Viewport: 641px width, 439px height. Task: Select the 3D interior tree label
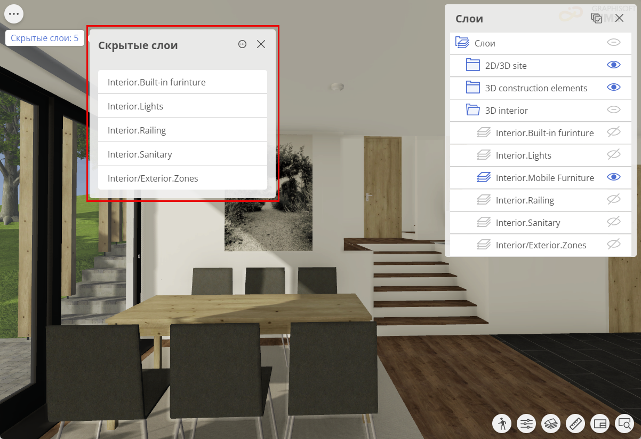(506, 111)
